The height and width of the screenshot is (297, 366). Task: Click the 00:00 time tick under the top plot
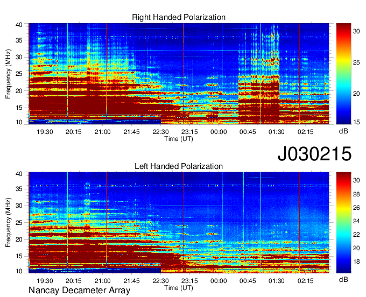click(219, 132)
